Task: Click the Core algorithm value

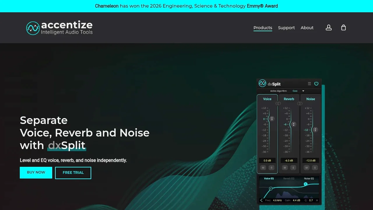Action: (x=295, y=91)
